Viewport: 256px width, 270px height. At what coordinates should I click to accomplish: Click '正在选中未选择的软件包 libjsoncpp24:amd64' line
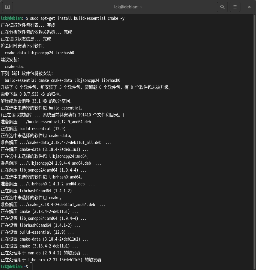click(x=45, y=156)
